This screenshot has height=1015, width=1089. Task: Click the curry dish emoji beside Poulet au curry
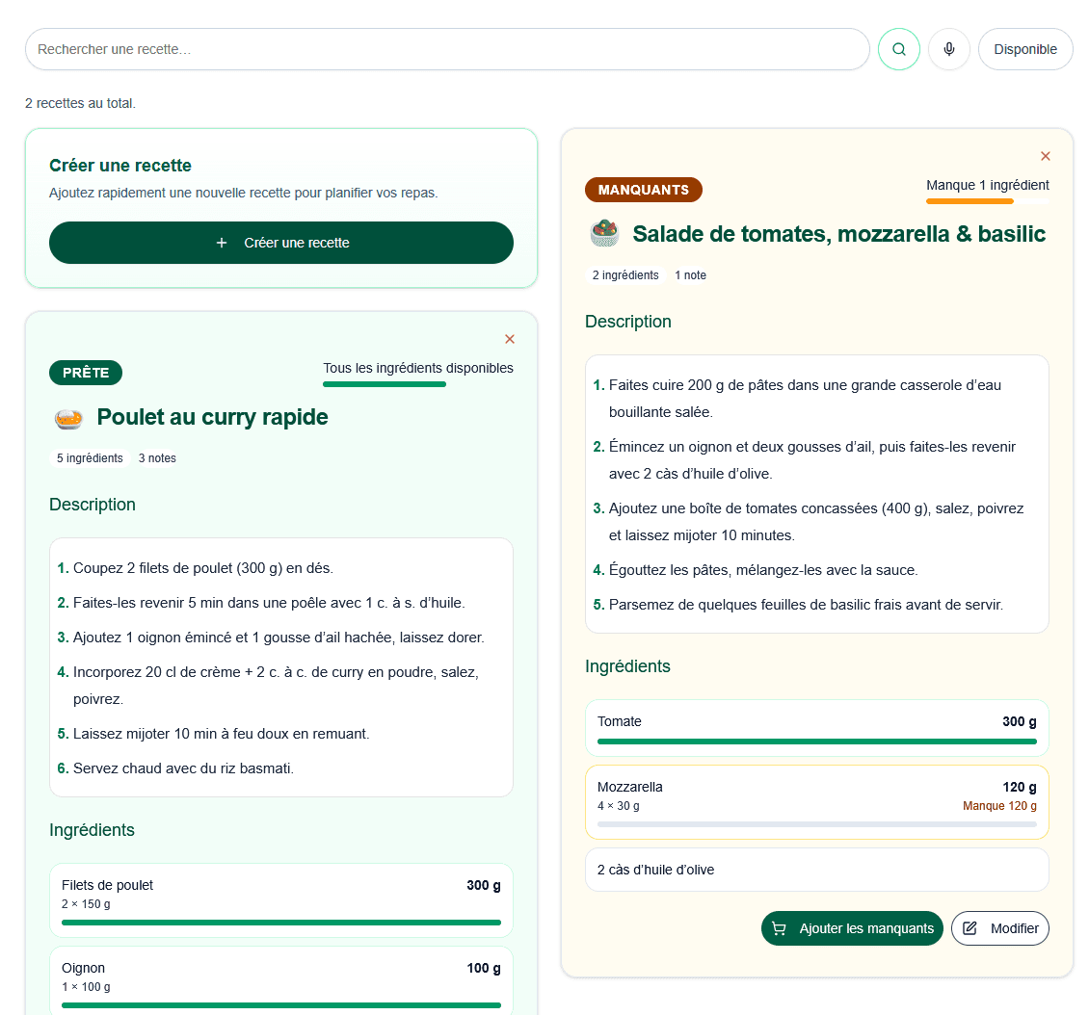click(70, 417)
